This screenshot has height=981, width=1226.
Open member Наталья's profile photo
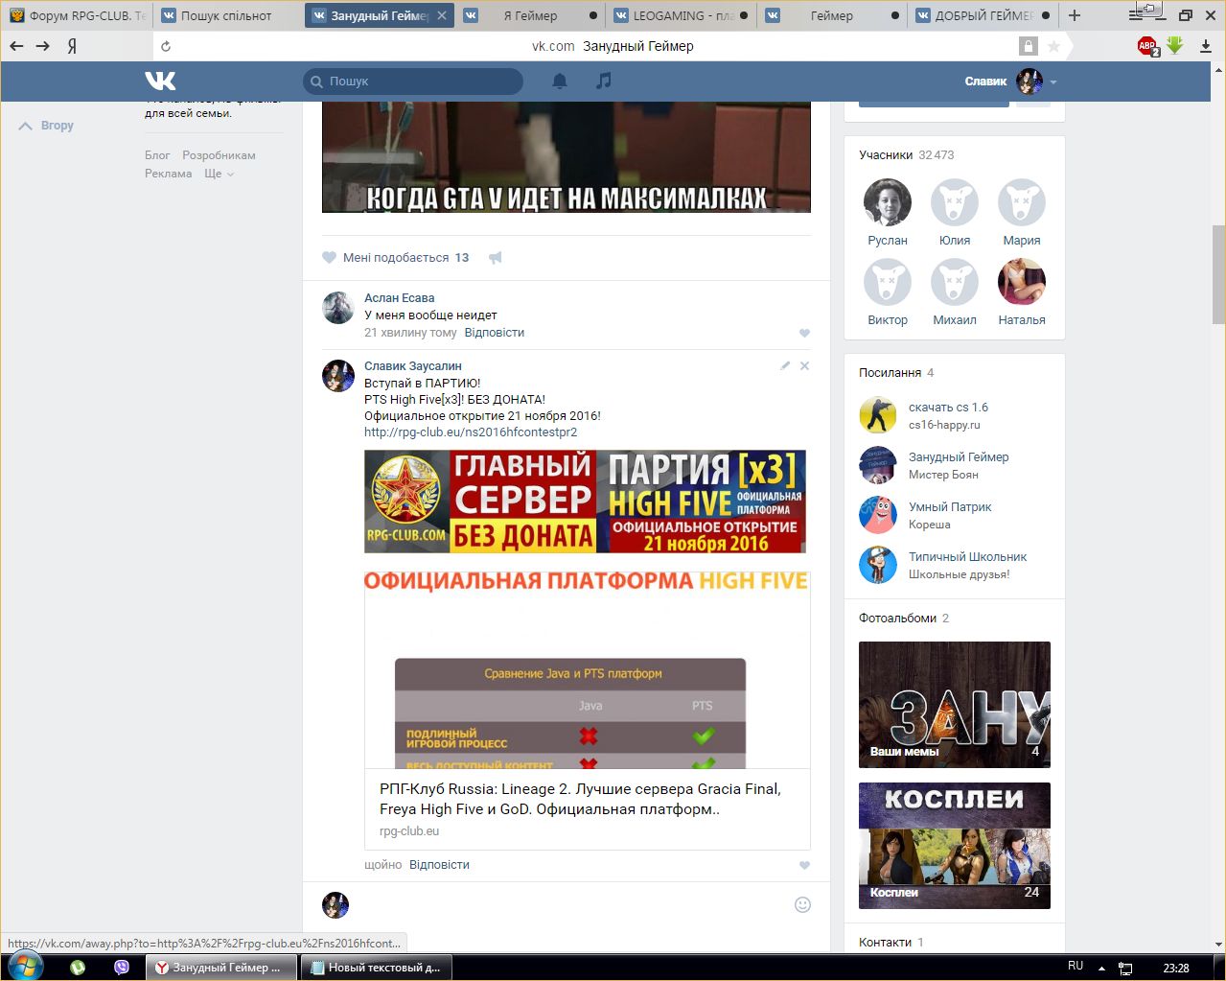coord(1022,282)
